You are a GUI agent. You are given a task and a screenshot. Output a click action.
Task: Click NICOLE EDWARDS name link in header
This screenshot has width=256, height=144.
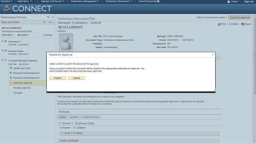[70, 27]
